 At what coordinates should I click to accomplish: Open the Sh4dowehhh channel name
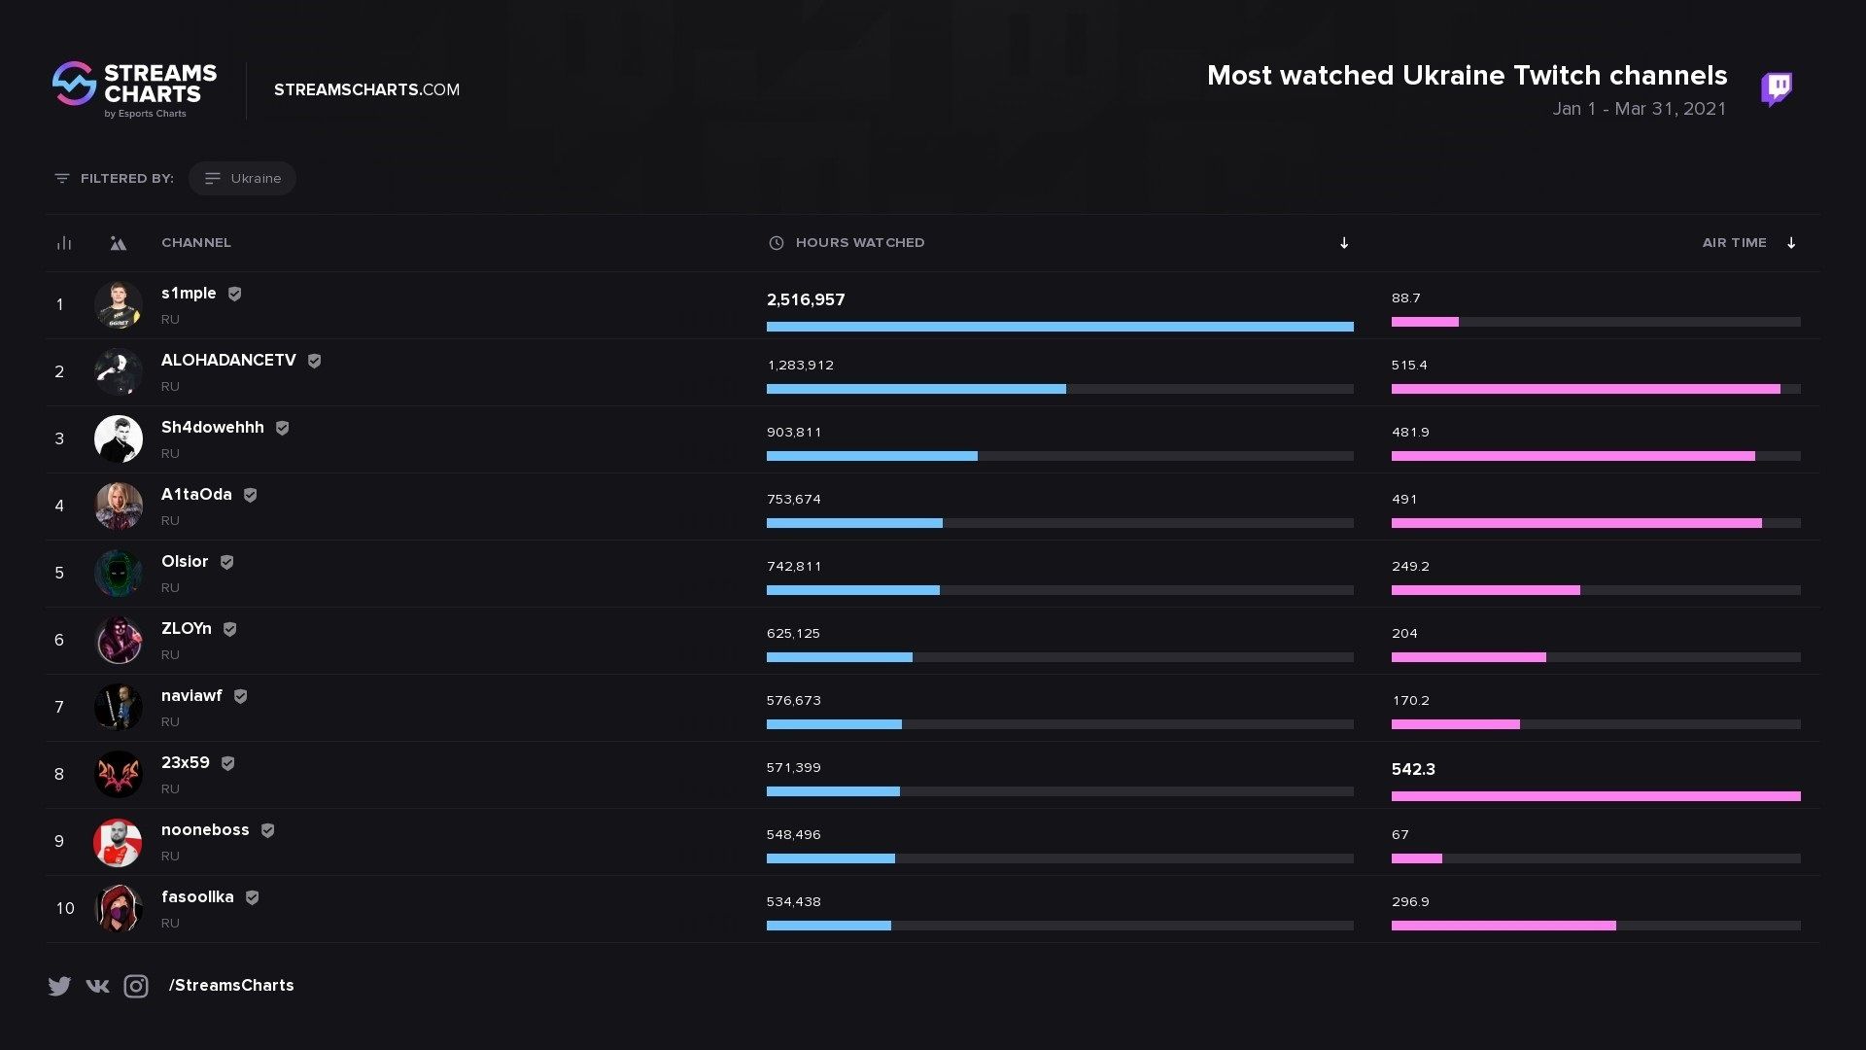click(213, 428)
